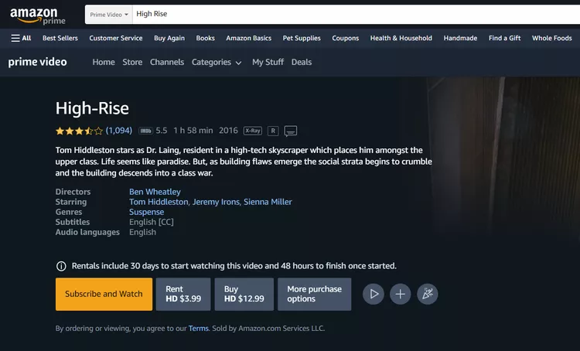The width and height of the screenshot is (580, 351).
Task: Open Books in the nav bar
Action: (205, 38)
